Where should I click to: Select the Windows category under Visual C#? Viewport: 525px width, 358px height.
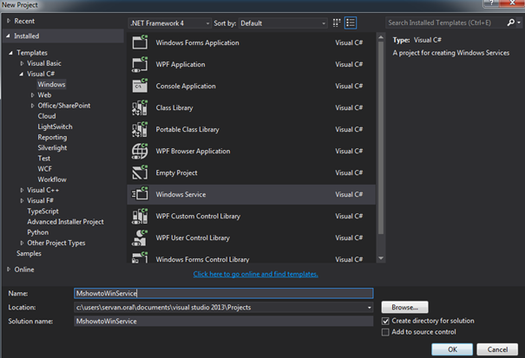[x=51, y=84]
